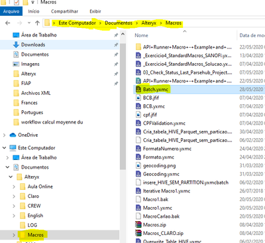Select the Macros folder in tree
The image size is (265, 243).
coord(36,235)
